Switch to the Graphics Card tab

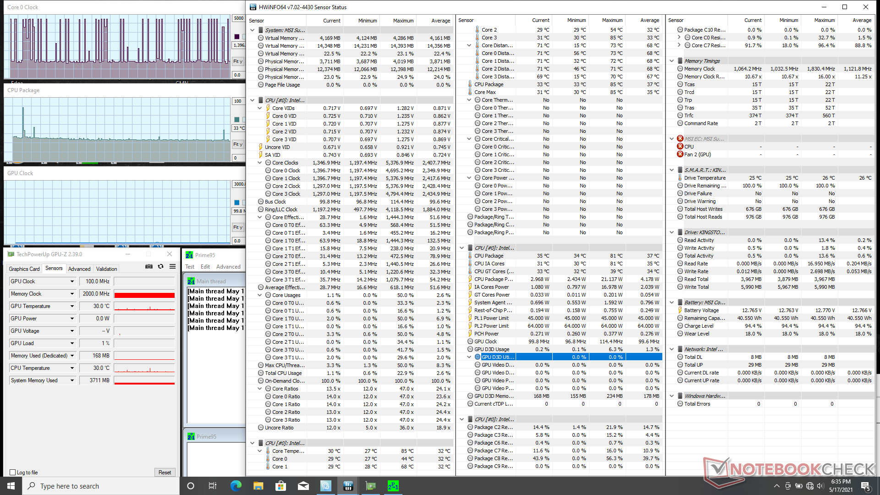pos(24,269)
